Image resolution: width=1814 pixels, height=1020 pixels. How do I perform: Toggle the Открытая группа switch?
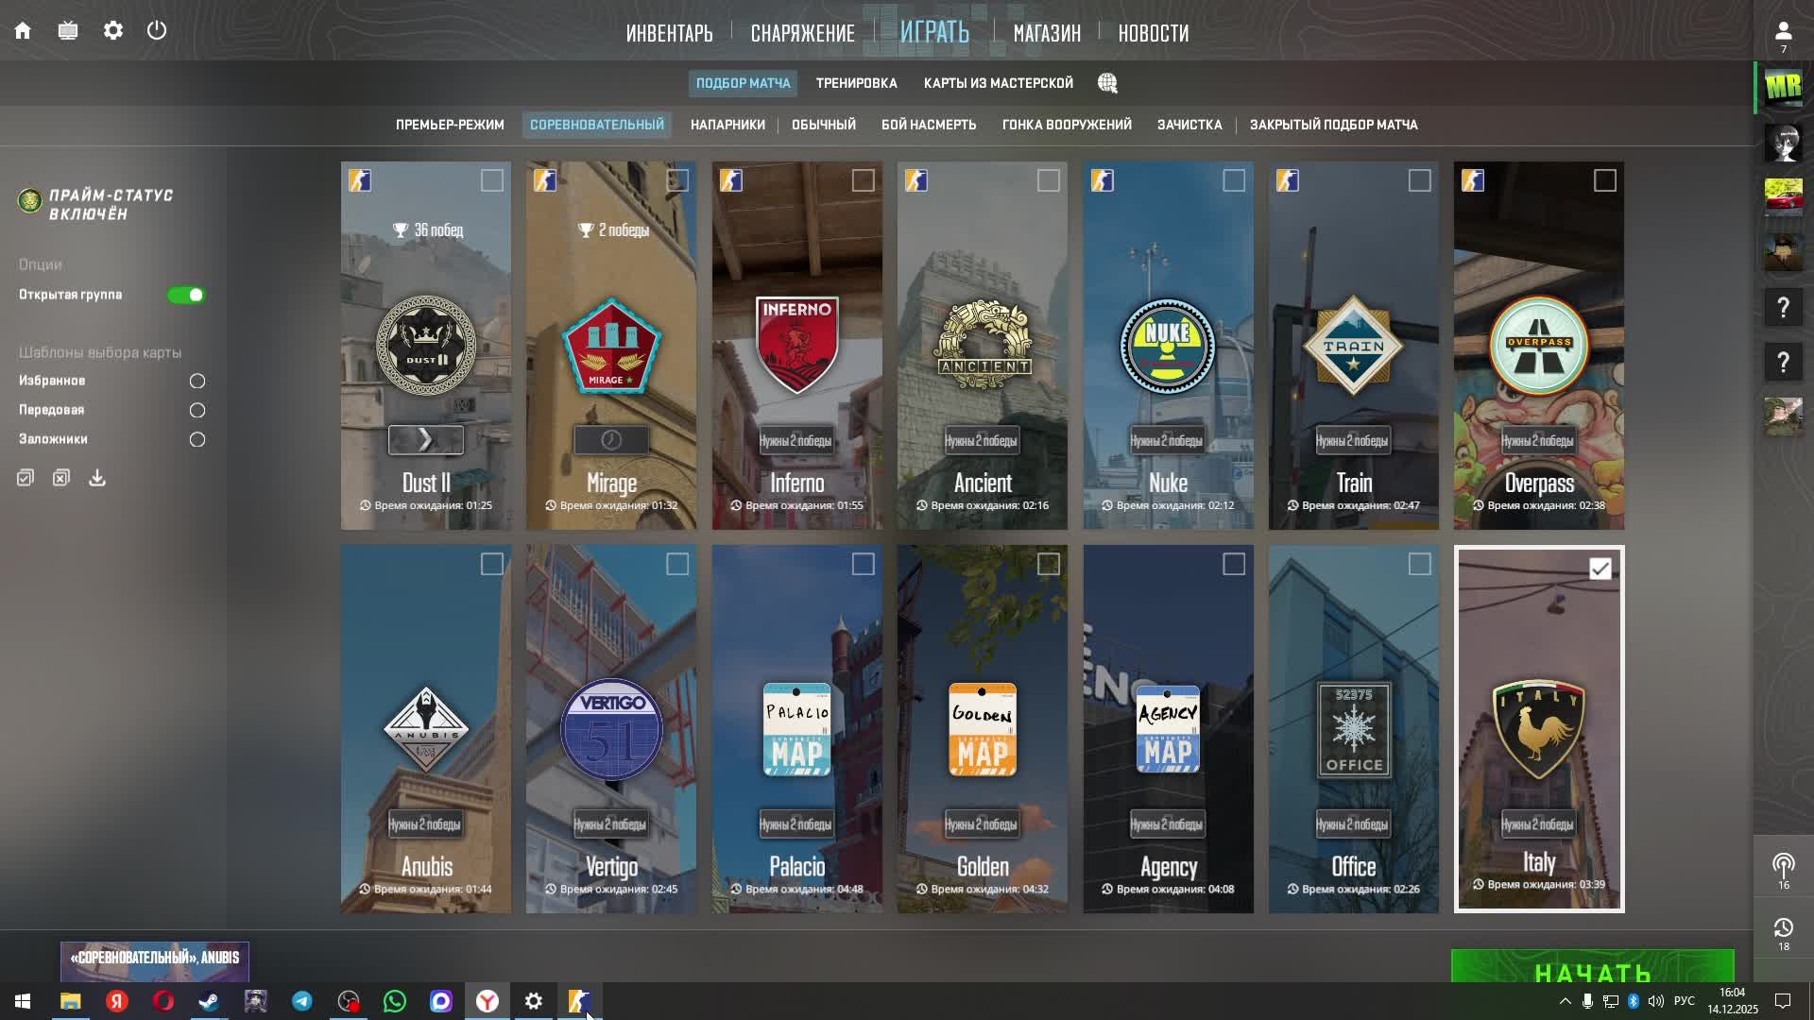click(x=186, y=295)
